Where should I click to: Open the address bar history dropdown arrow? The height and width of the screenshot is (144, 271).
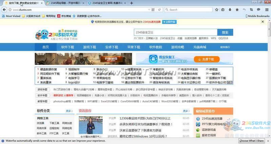click(149, 10)
